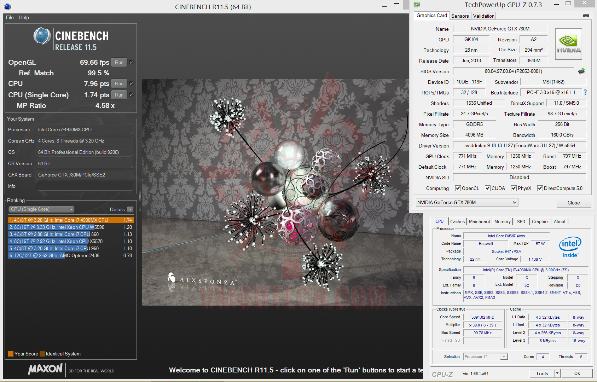This screenshot has width=597, height=382.
Task: Open the Tools dropdown arrow in CPU-Z
Action: (x=557, y=373)
